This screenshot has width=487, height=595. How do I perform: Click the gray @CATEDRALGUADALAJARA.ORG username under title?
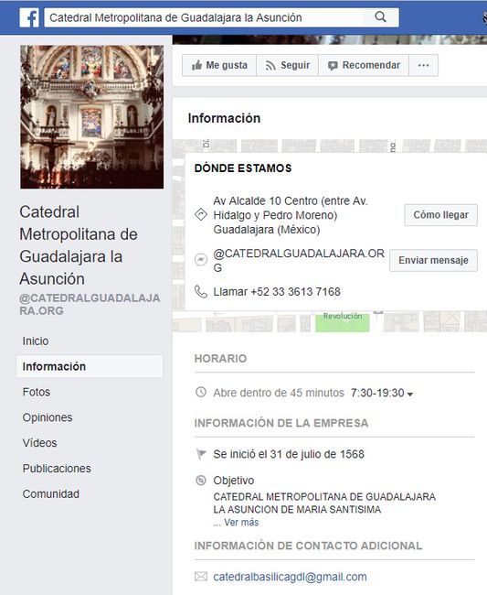90,304
